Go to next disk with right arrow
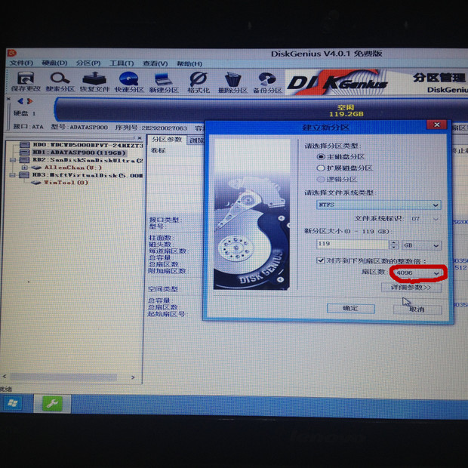Viewport: 468px width, 468px height. pyautogui.click(x=29, y=101)
